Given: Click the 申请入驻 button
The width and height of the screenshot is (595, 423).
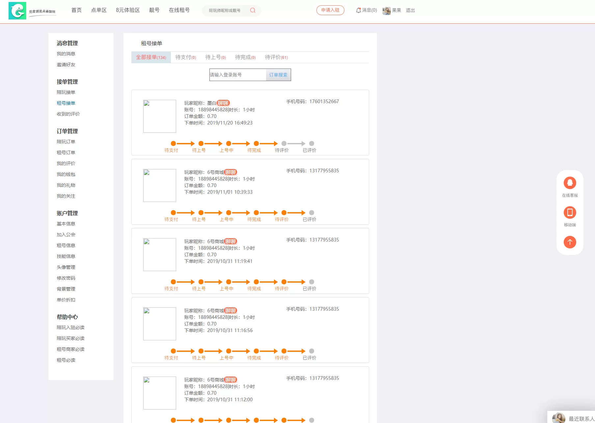Looking at the screenshot, I should tap(330, 10).
